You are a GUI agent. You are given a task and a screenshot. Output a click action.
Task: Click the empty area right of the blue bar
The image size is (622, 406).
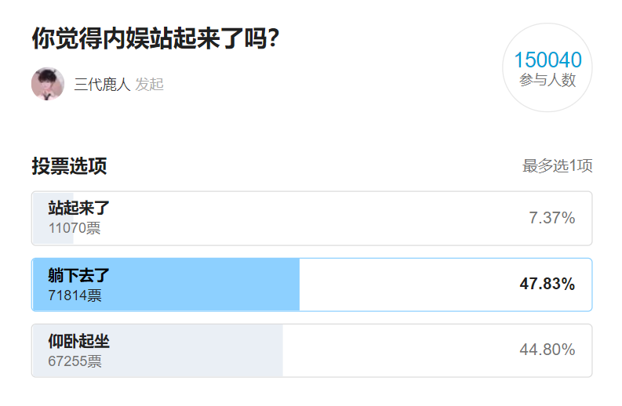click(408, 284)
